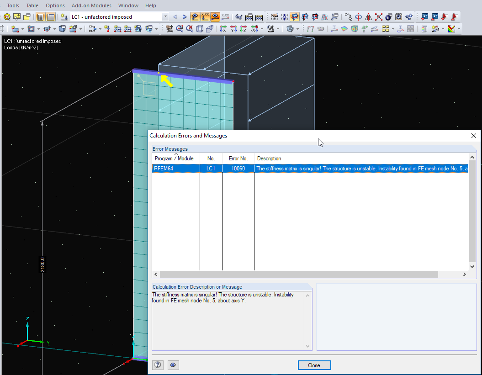Open the printout report icon

(424, 29)
